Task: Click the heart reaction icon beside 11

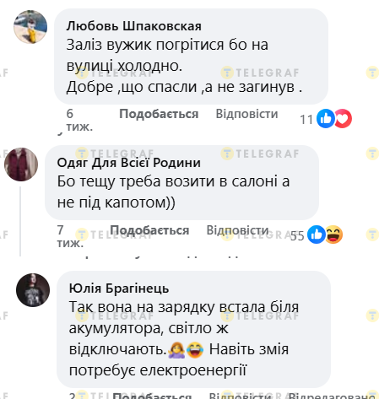Action: click(x=344, y=119)
